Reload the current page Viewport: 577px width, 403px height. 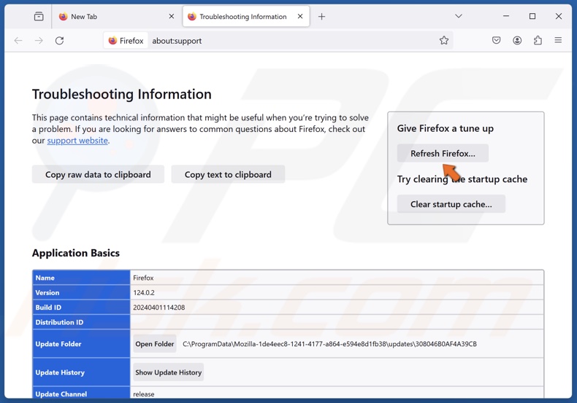pyautogui.click(x=60, y=41)
